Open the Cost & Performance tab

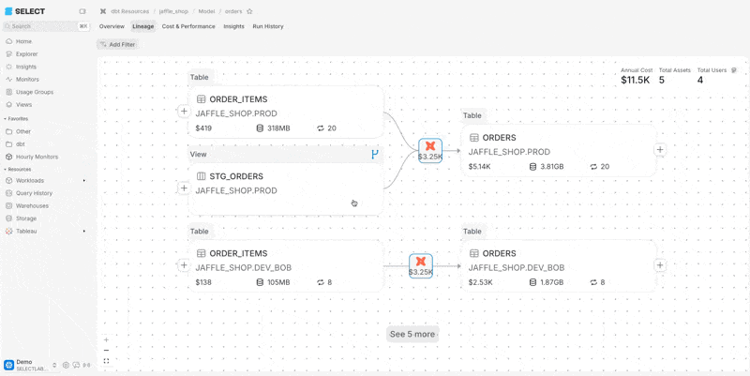[x=188, y=27]
